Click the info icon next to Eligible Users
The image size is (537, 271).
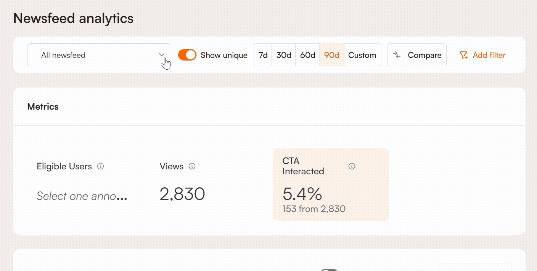click(101, 166)
